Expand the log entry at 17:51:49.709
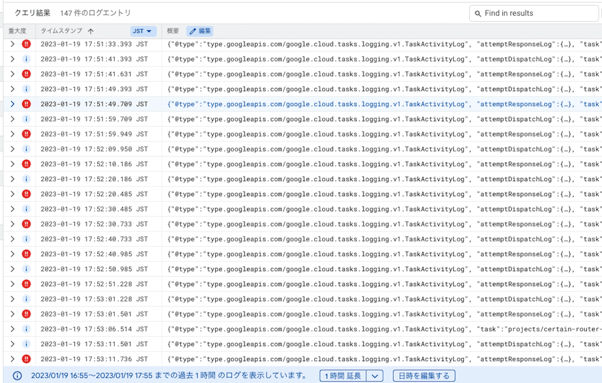Viewport: 602px width, 383px height. (12, 104)
